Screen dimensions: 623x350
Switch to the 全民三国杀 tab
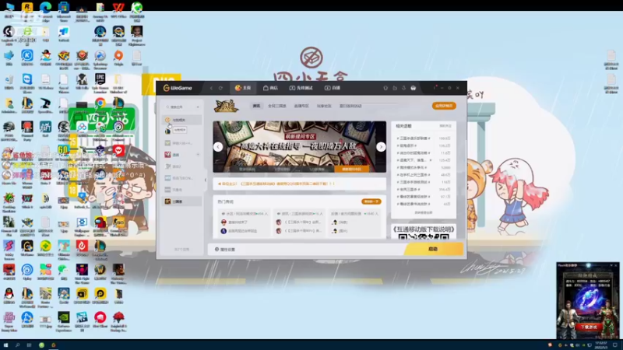tap(277, 106)
